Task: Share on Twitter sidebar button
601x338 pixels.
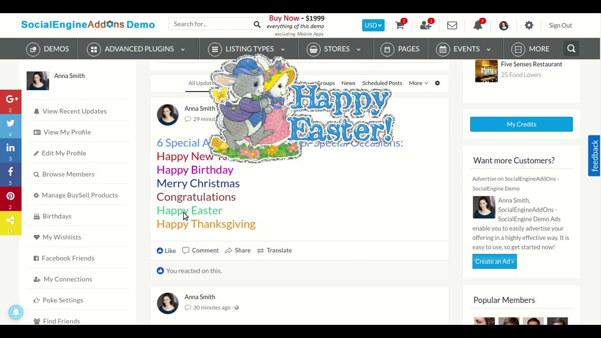Action: pyautogui.click(x=11, y=126)
